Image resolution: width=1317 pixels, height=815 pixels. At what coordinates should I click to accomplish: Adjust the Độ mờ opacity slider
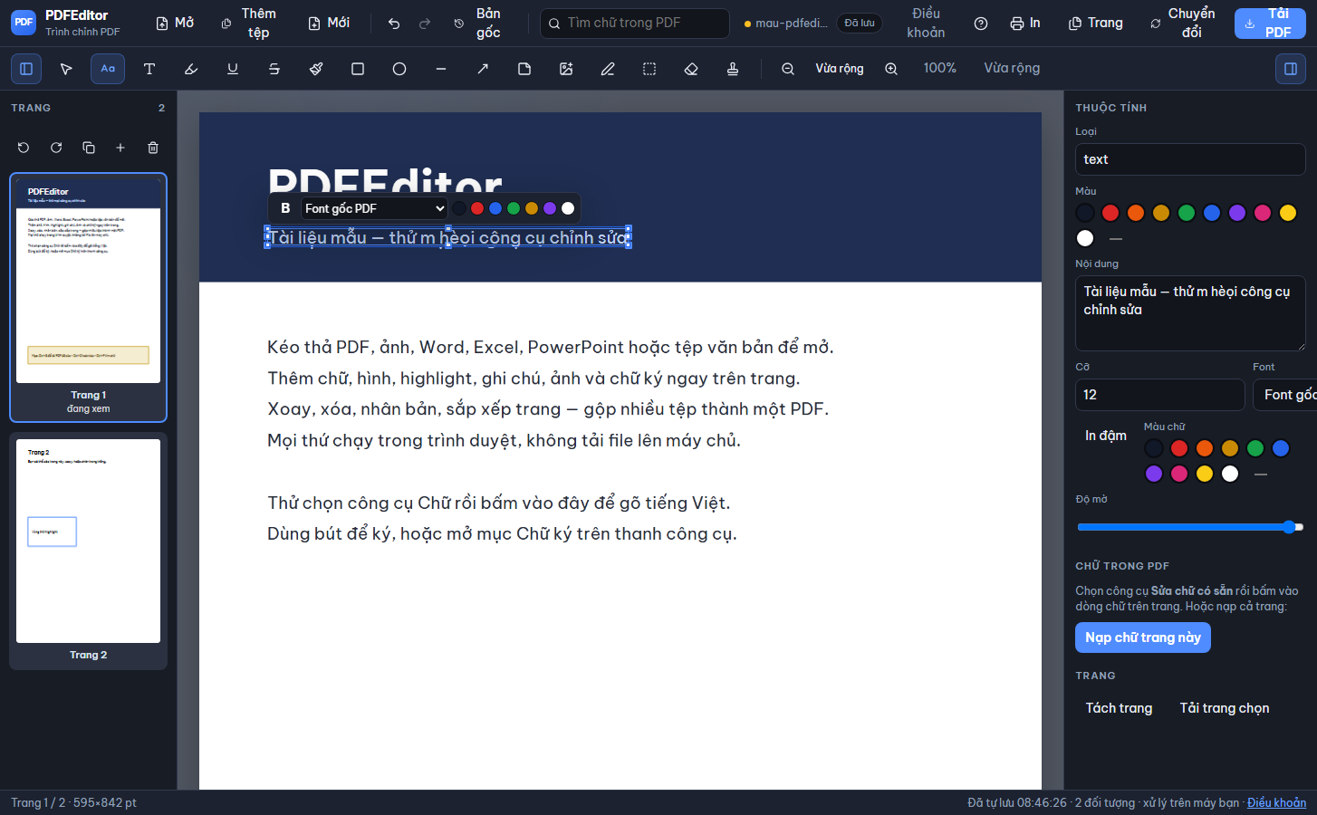click(1190, 527)
